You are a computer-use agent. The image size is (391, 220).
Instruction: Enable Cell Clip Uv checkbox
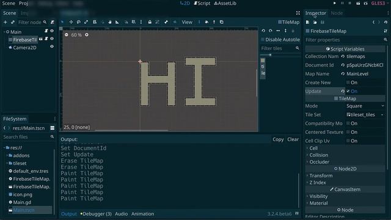coord(348,141)
